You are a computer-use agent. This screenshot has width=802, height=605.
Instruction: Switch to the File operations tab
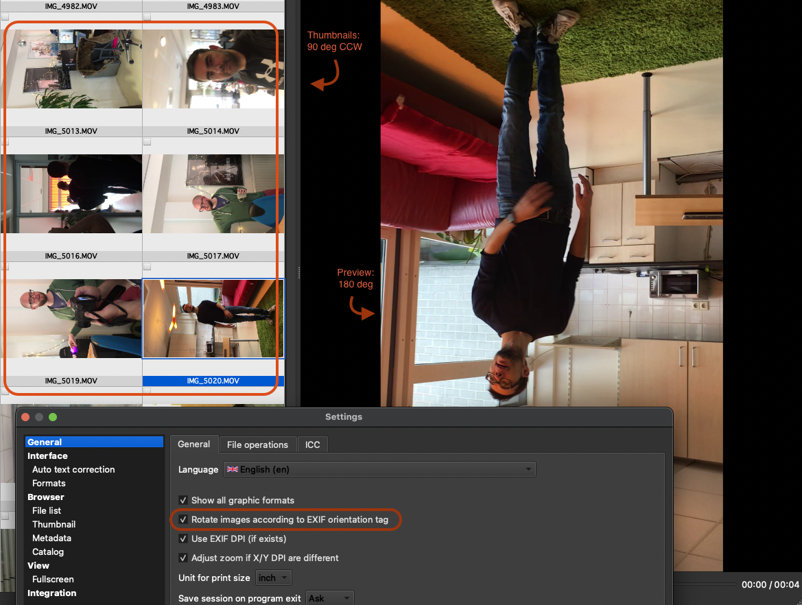point(257,444)
